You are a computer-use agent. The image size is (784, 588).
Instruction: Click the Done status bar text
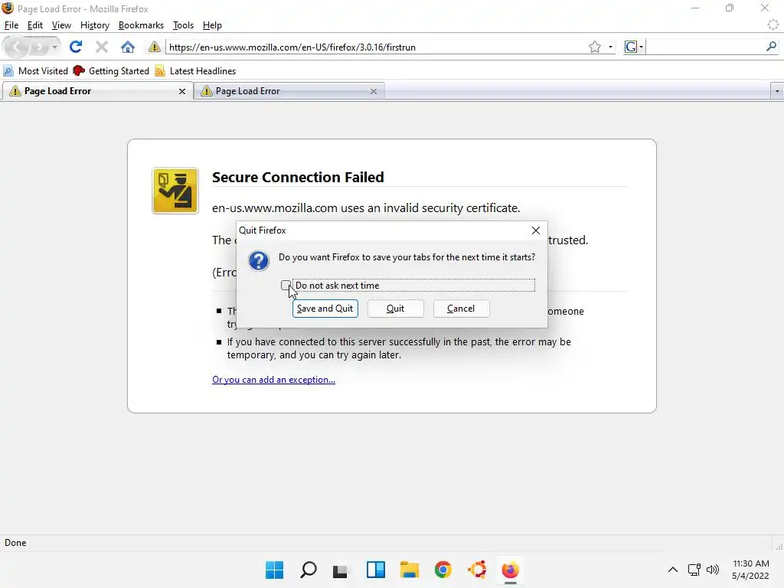pyautogui.click(x=15, y=543)
